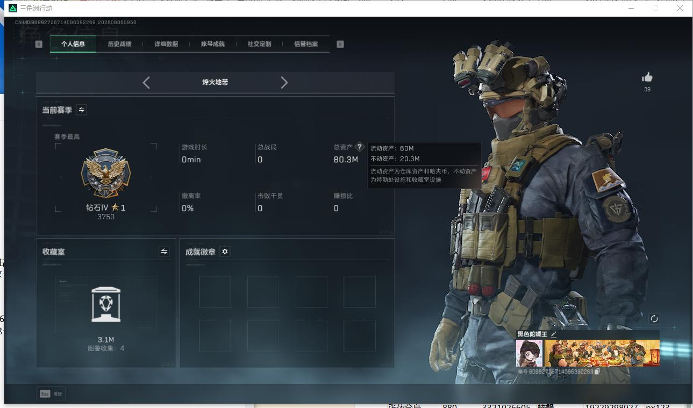Switch to the 历史战绩 tab
Screen dimensions: 693x408
[x=119, y=44]
